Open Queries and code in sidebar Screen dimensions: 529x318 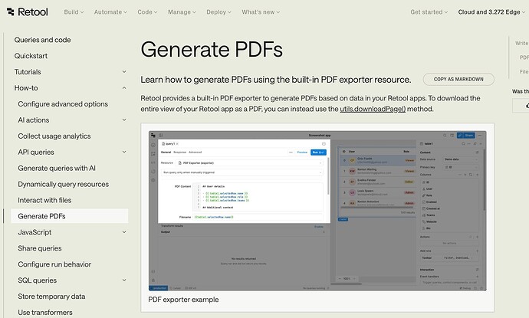click(42, 40)
